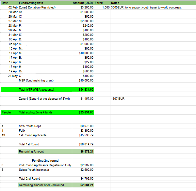Select the $240.00 amount cell
The height and width of the screenshot is (191, 196).
coord(83,26)
